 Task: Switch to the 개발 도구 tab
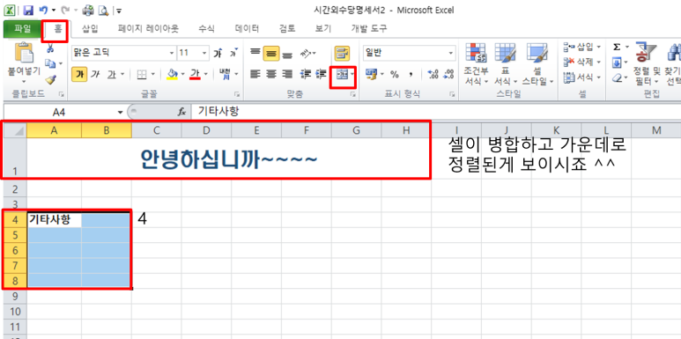pyautogui.click(x=369, y=29)
